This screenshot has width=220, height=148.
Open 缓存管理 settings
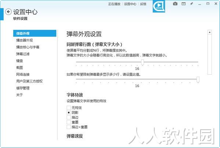coord(23,88)
